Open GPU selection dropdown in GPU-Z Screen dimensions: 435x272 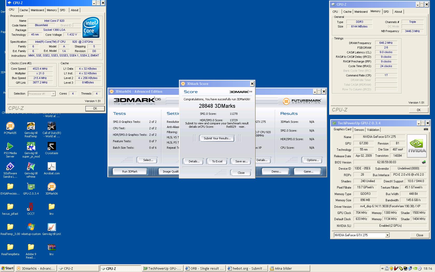[387, 235]
